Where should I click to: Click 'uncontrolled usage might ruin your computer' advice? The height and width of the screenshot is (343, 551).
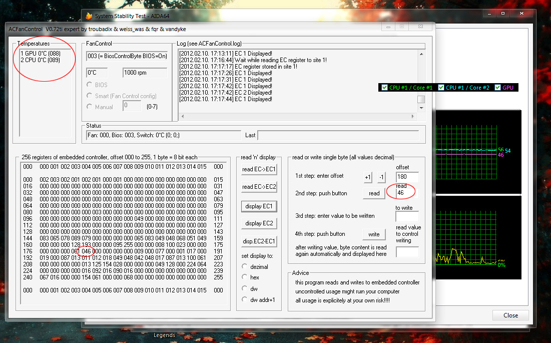347,291
